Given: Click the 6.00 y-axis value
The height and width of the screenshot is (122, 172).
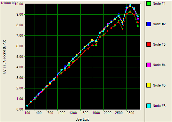Looking at the screenshot, I should pyautogui.click(x=20, y=46).
